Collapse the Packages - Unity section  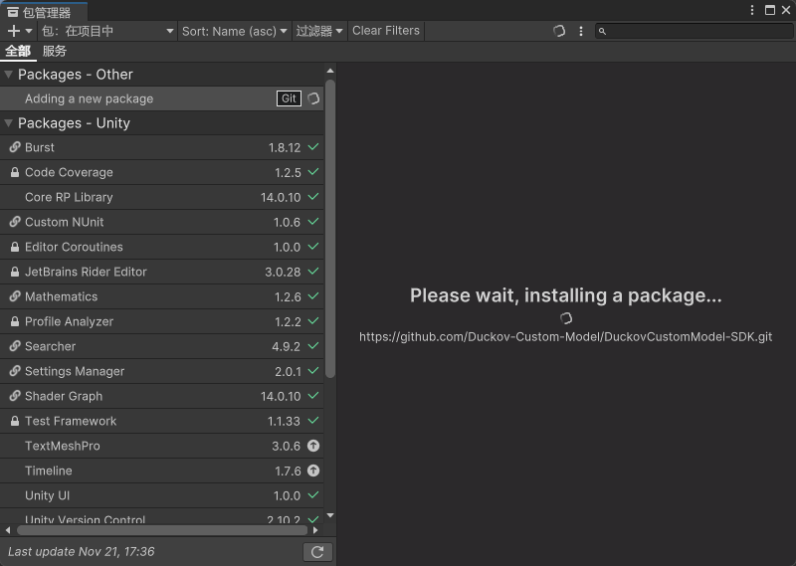pos(9,123)
